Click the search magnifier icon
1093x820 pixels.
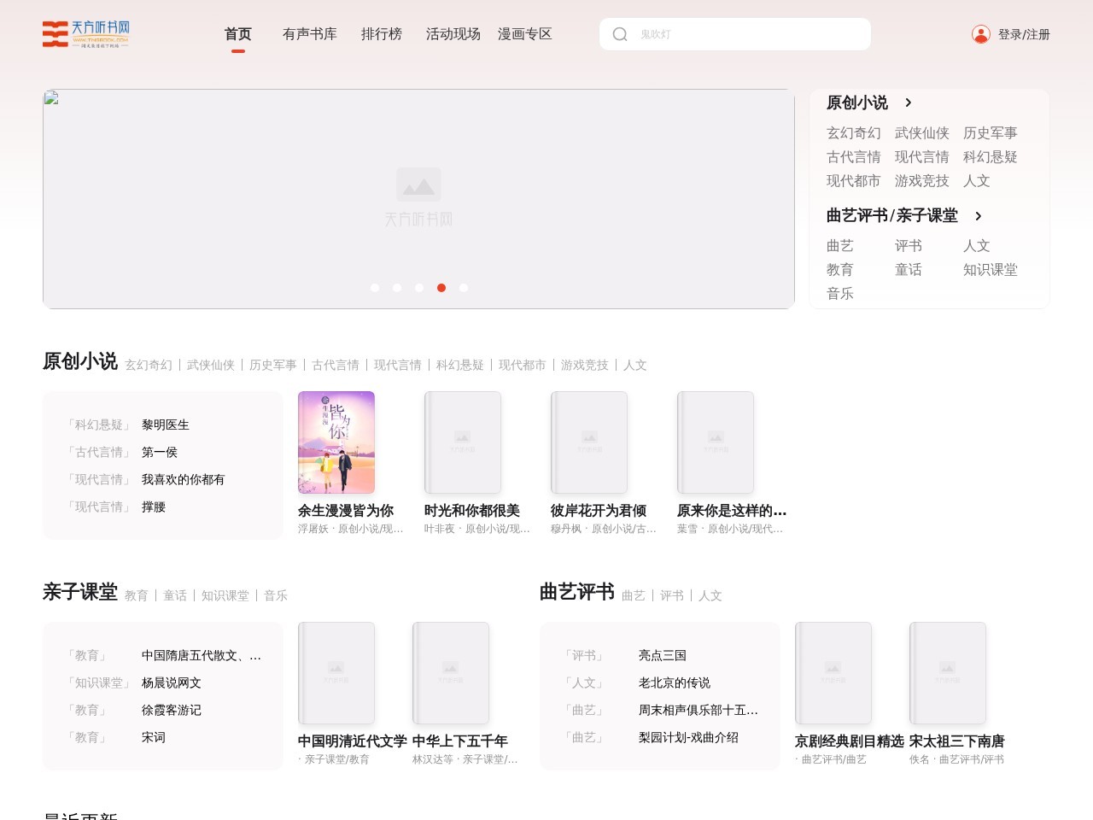click(620, 34)
